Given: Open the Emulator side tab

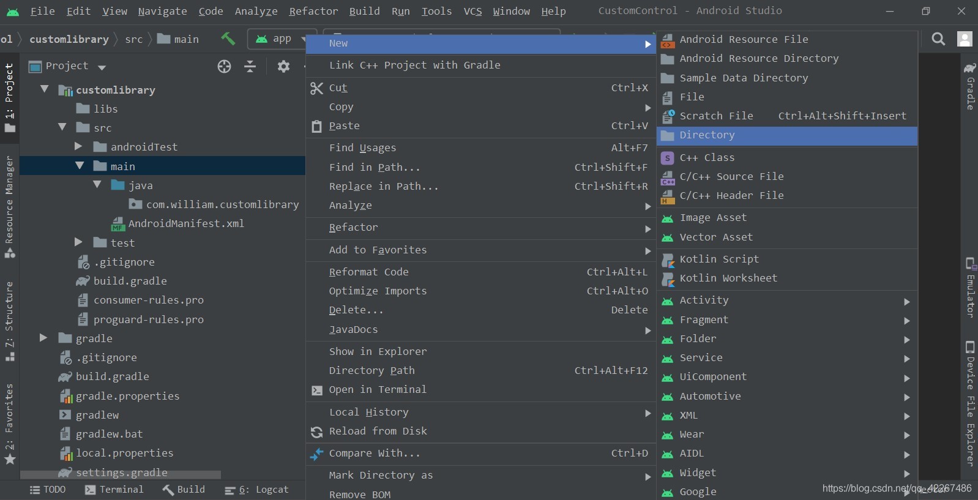Looking at the screenshot, I should [x=970, y=288].
